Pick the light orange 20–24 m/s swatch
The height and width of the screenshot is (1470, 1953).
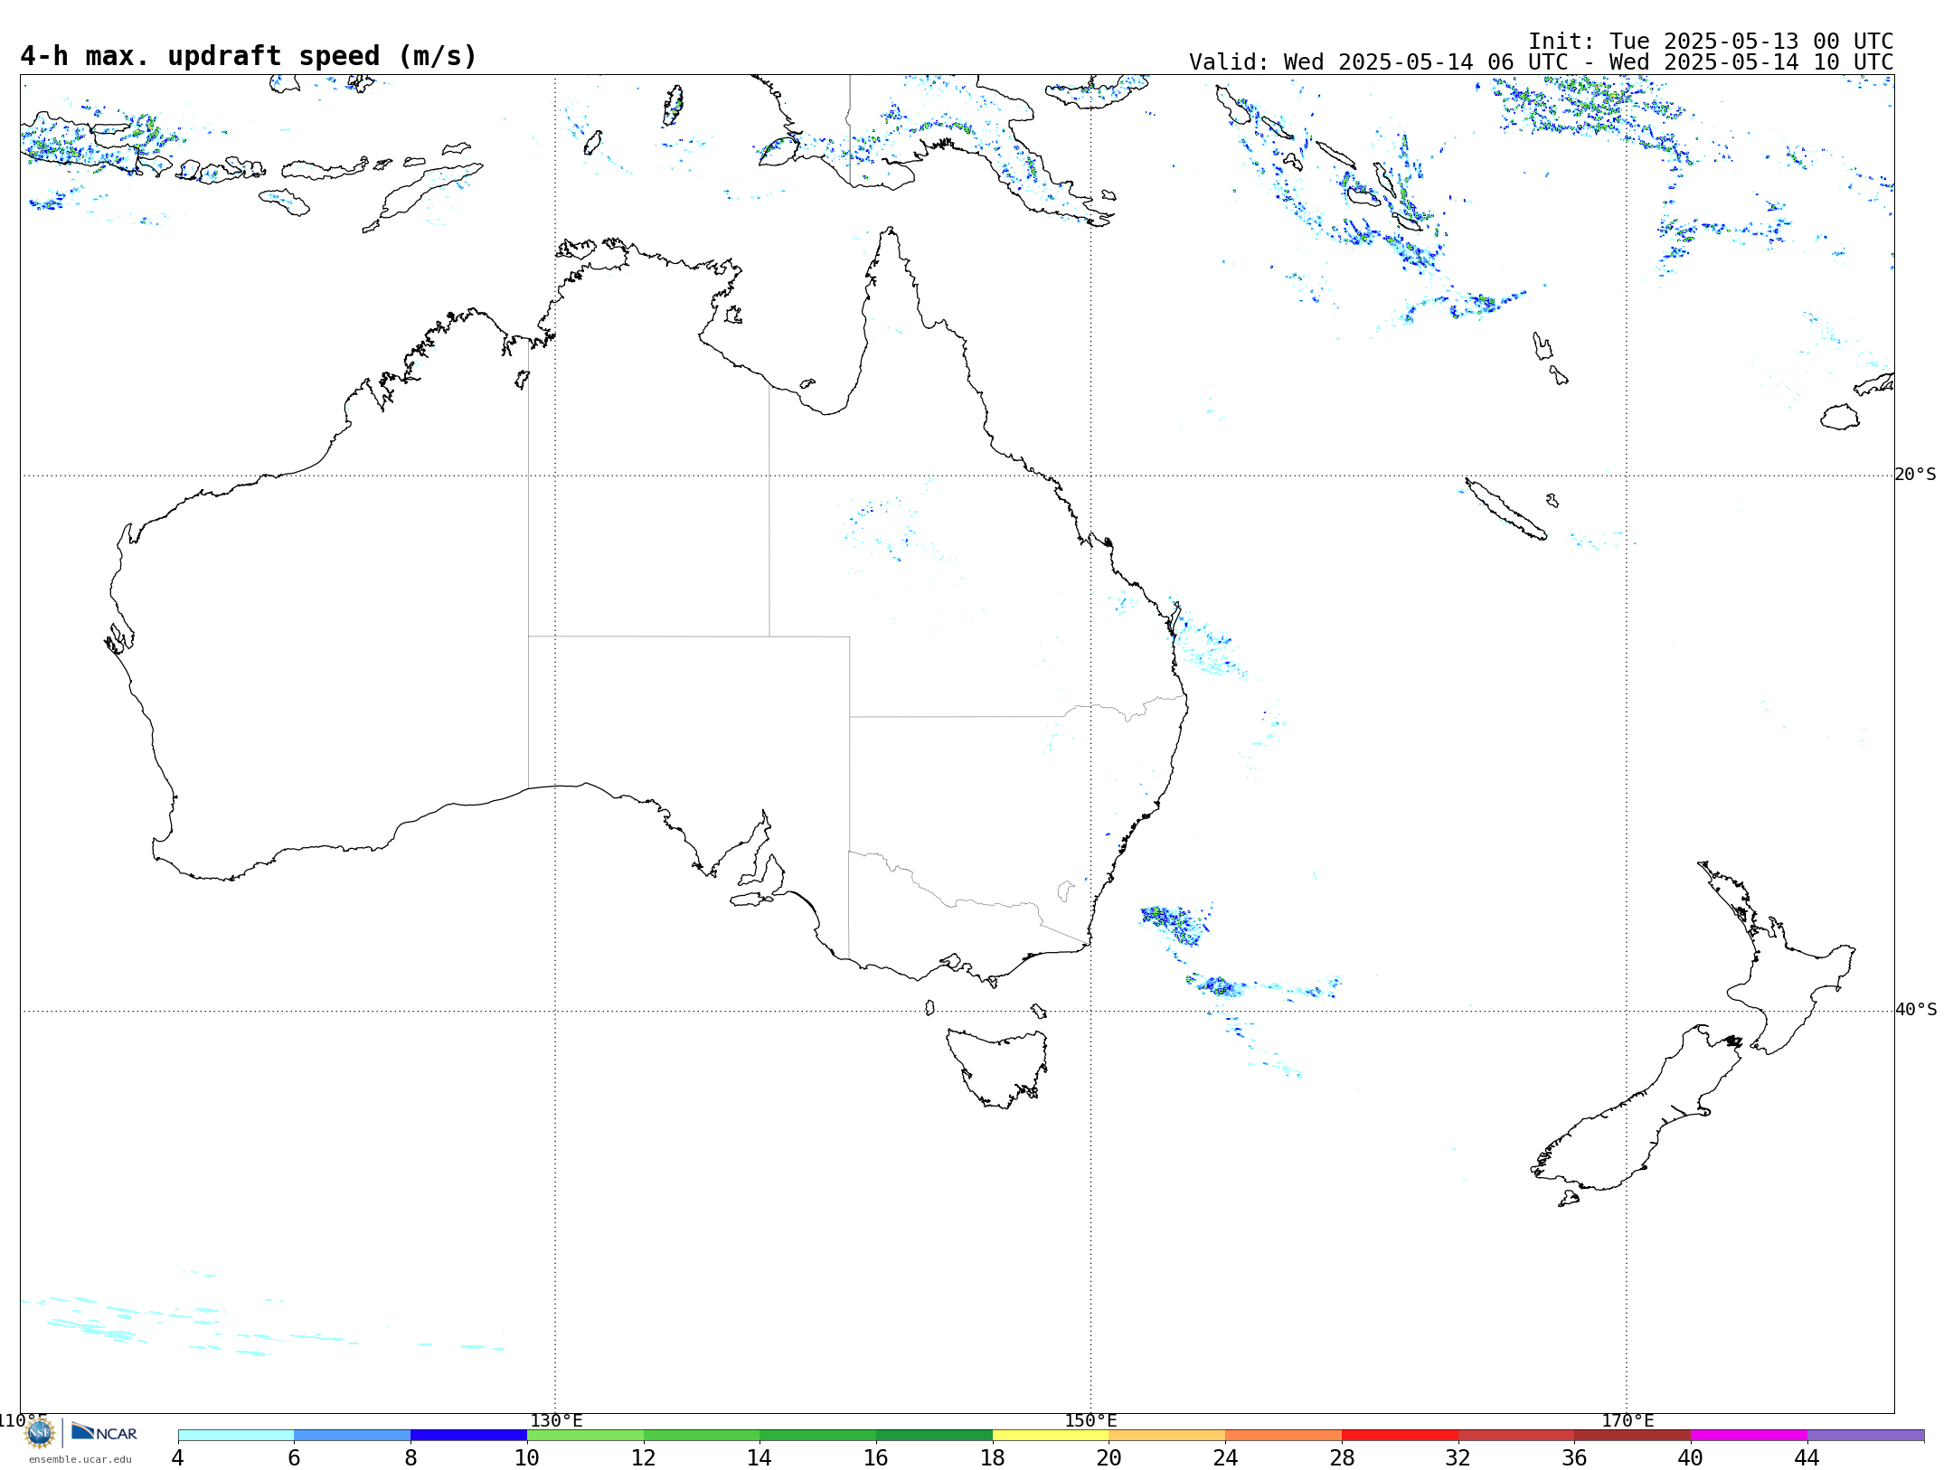(1166, 1436)
